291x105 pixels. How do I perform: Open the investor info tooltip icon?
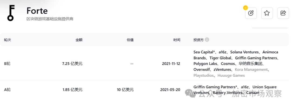[x=207, y=40]
